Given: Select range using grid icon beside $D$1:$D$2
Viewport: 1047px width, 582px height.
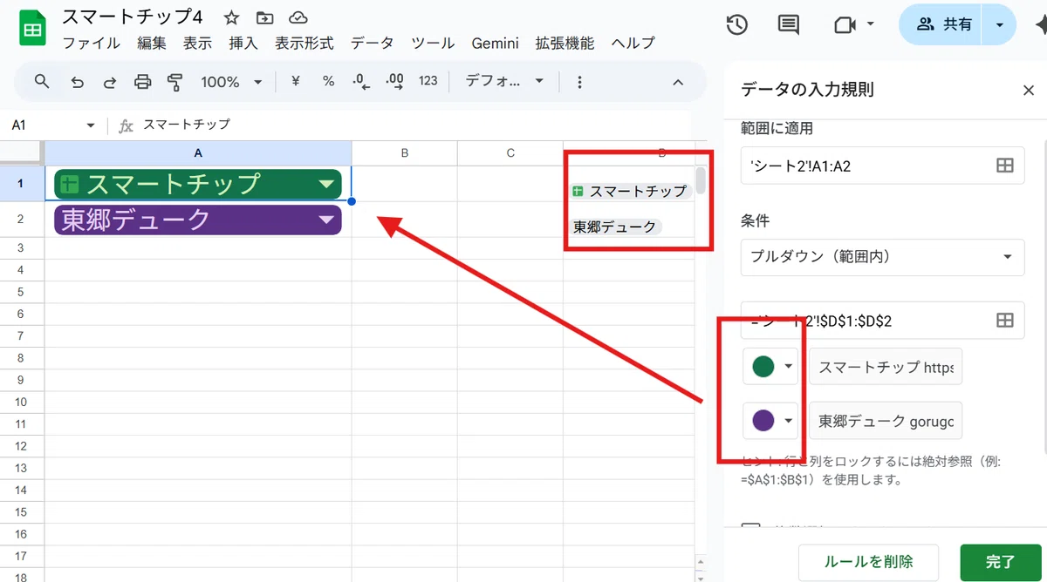Looking at the screenshot, I should (1005, 321).
